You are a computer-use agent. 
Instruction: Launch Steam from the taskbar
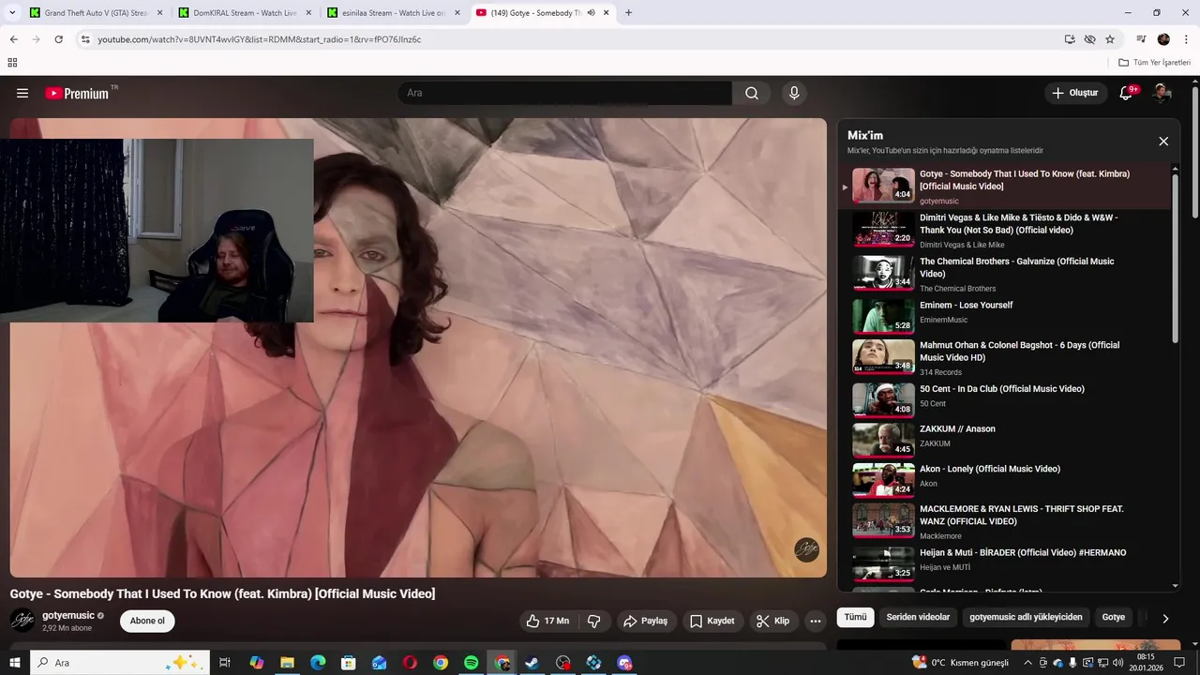coord(532,663)
